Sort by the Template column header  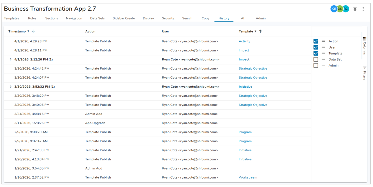[246, 31]
